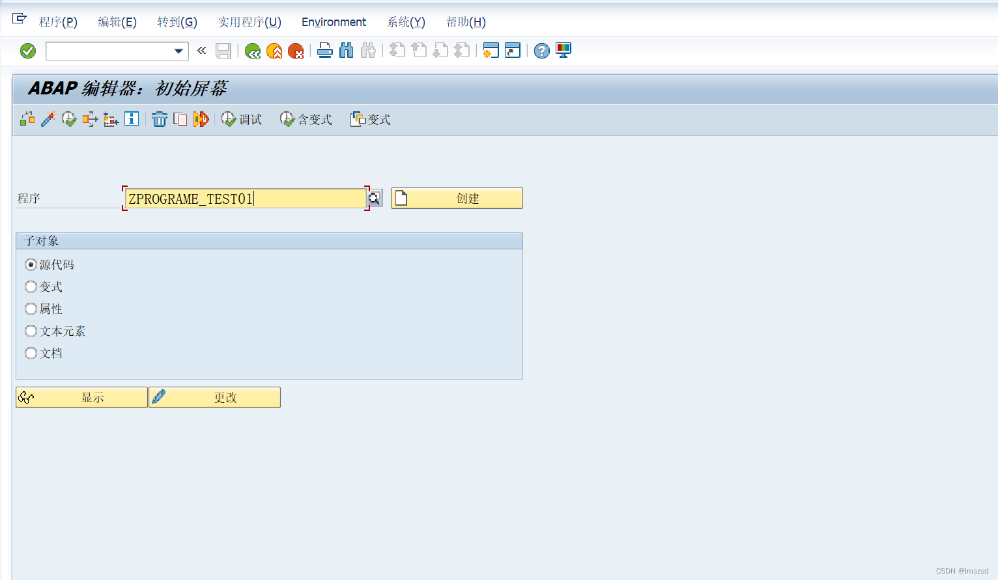Viewport: 998px width, 580px height.
Task: Click the Save floppy disk icon
Action: 223,51
